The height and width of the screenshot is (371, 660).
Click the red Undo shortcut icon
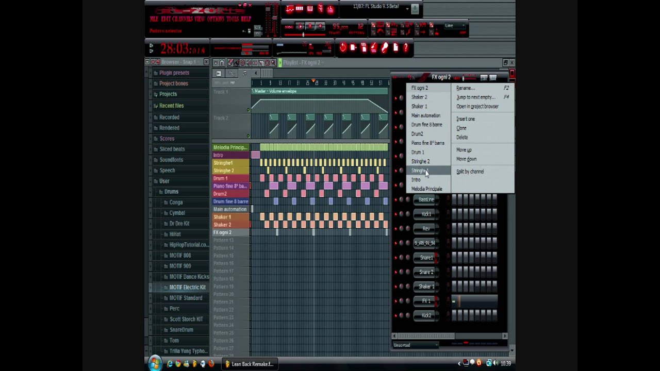tap(343, 48)
